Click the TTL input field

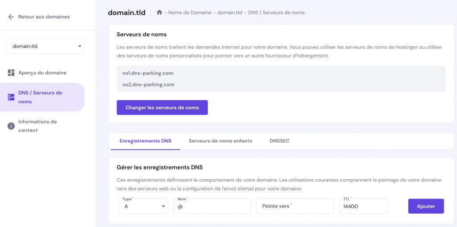click(364, 206)
